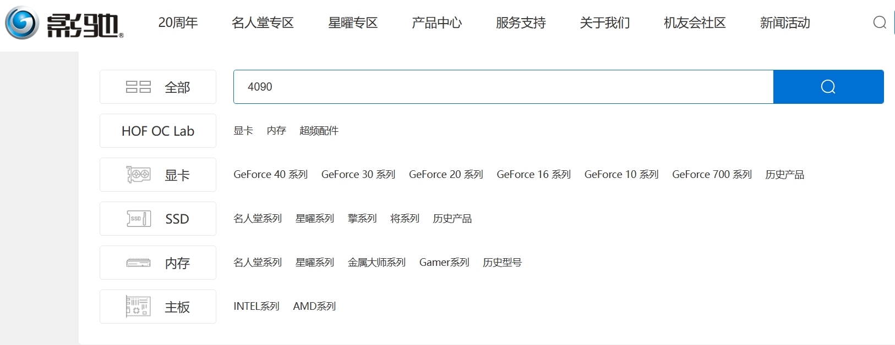Screen dimensions: 895x345
Task: Open the header search magnifier icon
Action: click(880, 23)
